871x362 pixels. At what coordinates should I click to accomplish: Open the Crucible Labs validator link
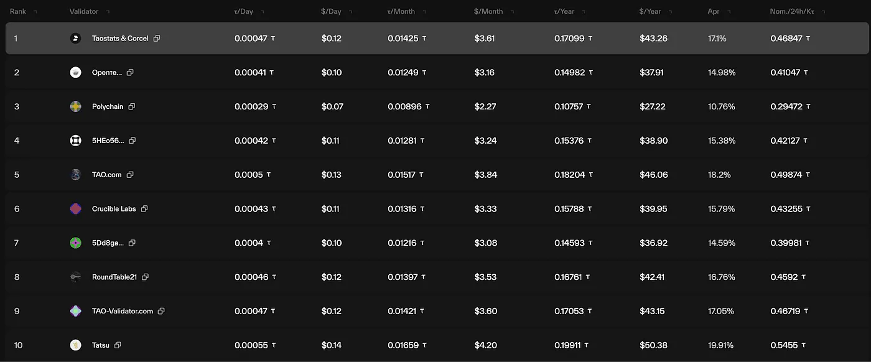[x=114, y=209]
